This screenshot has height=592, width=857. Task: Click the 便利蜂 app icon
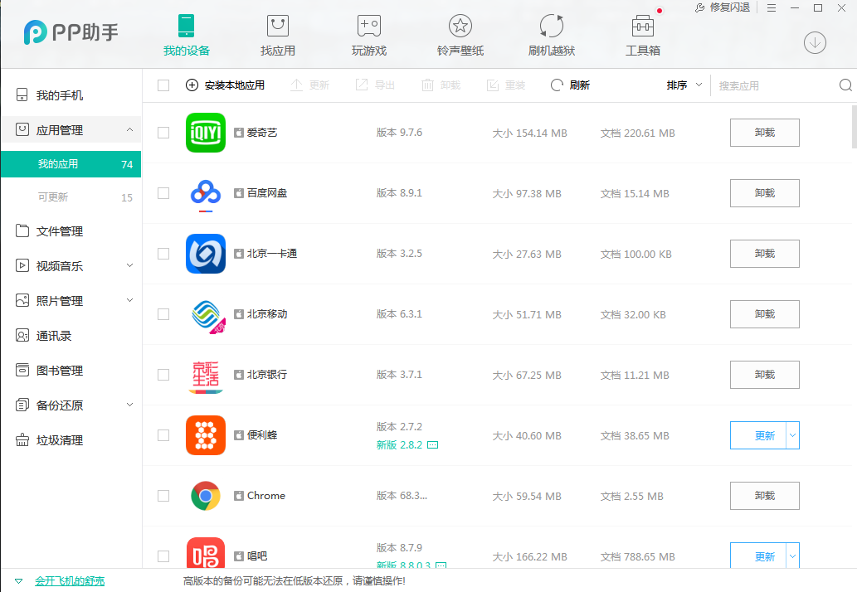[206, 435]
